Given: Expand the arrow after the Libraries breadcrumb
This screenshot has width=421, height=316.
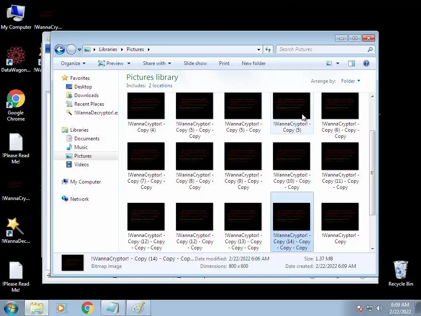Looking at the screenshot, I should click(x=122, y=49).
